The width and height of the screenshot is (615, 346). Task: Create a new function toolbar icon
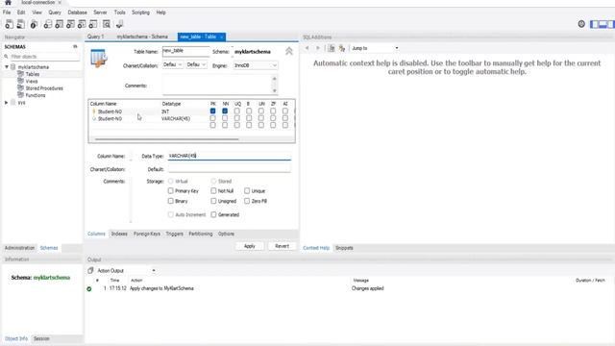[93, 24]
